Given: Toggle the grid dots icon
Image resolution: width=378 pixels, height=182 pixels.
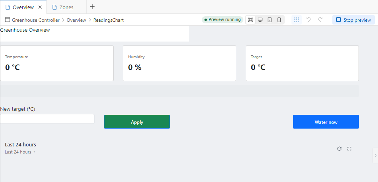Looking at the screenshot, I should (297, 20).
